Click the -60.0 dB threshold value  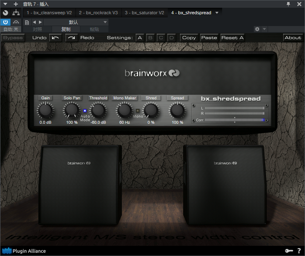coord(98,123)
